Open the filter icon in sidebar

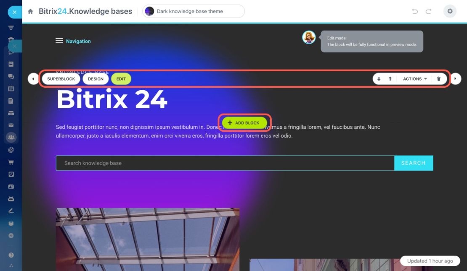click(x=11, y=28)
